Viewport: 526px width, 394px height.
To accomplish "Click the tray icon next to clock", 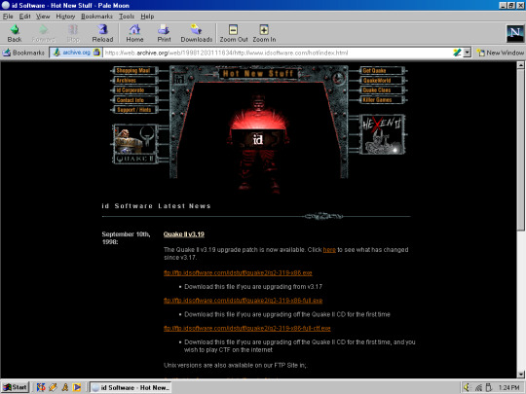I will (x=489, y=387).
